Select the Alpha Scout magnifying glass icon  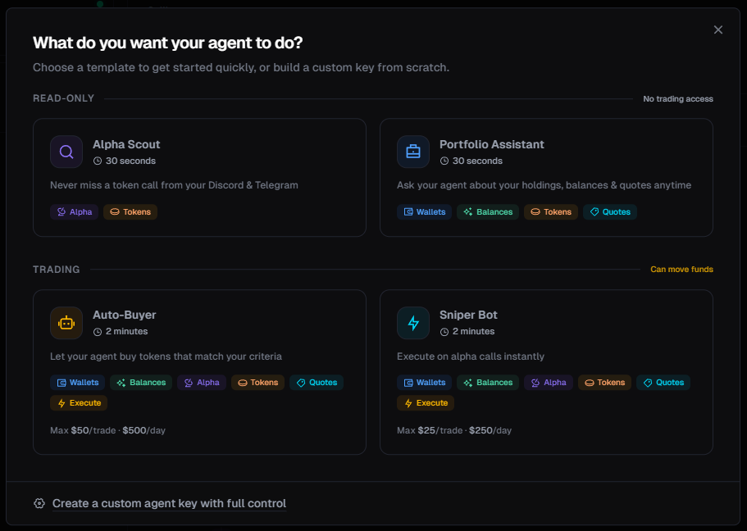click(x=66, y=152)
